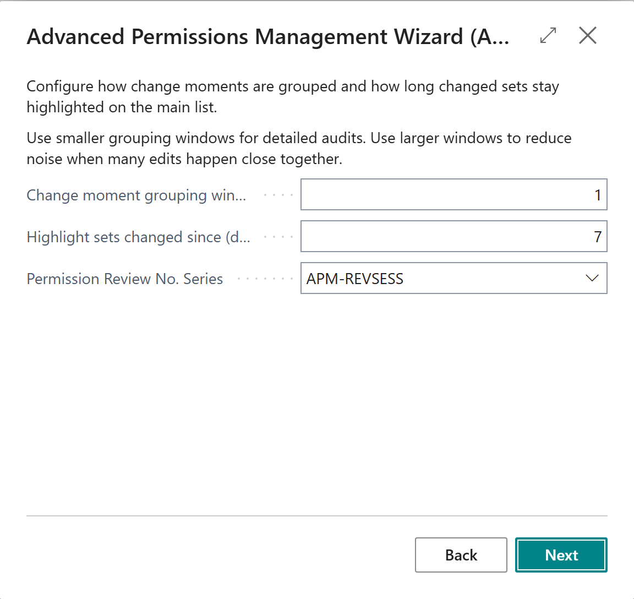Select the Highlight sets changed since label
The height and width of the screenshot is (599, 634).
click(x=138, y=237)
